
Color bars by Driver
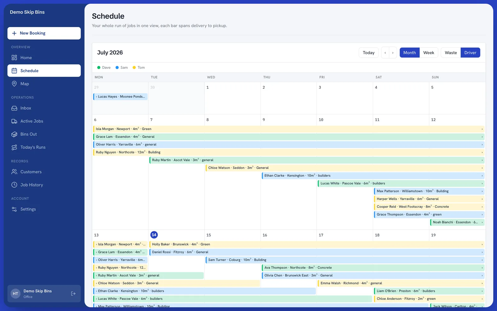[470, 53]
